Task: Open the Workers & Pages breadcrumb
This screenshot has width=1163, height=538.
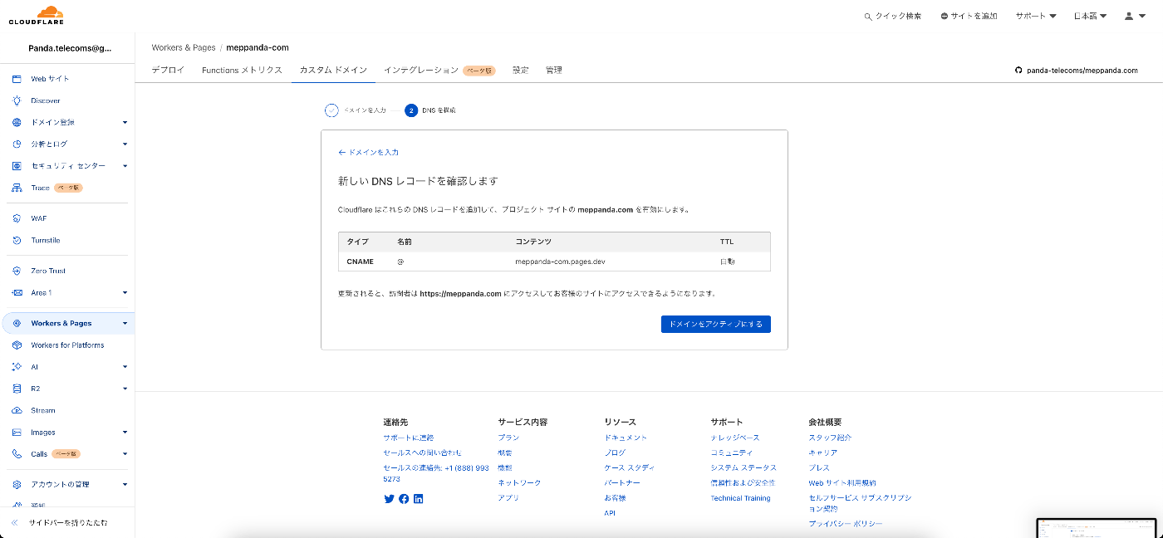Action: [184, 48]
